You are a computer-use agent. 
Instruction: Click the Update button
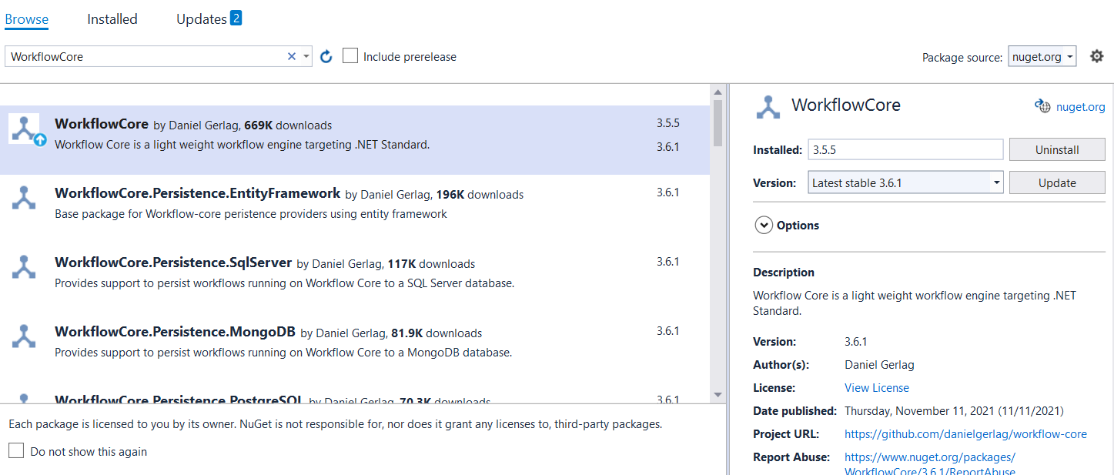pos(1056,183)
